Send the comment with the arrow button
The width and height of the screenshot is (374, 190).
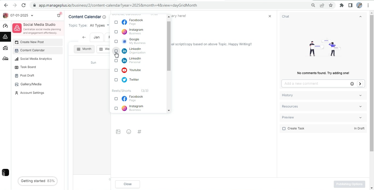pos(360,84)
